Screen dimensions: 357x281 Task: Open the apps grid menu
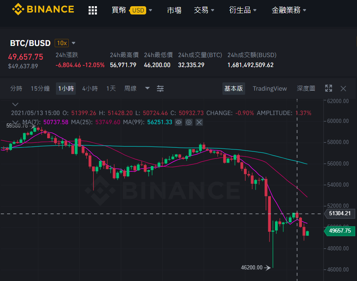point(93,10)
